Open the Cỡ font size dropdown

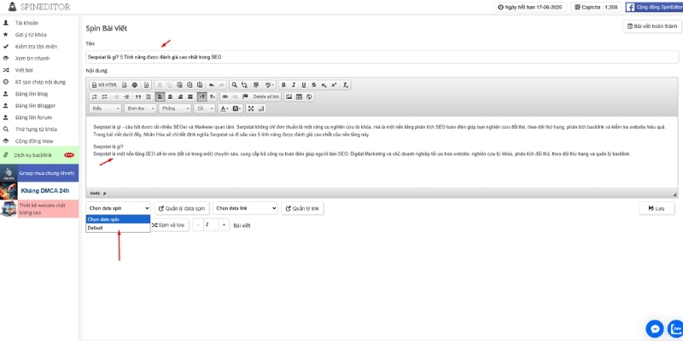(204, 108)
